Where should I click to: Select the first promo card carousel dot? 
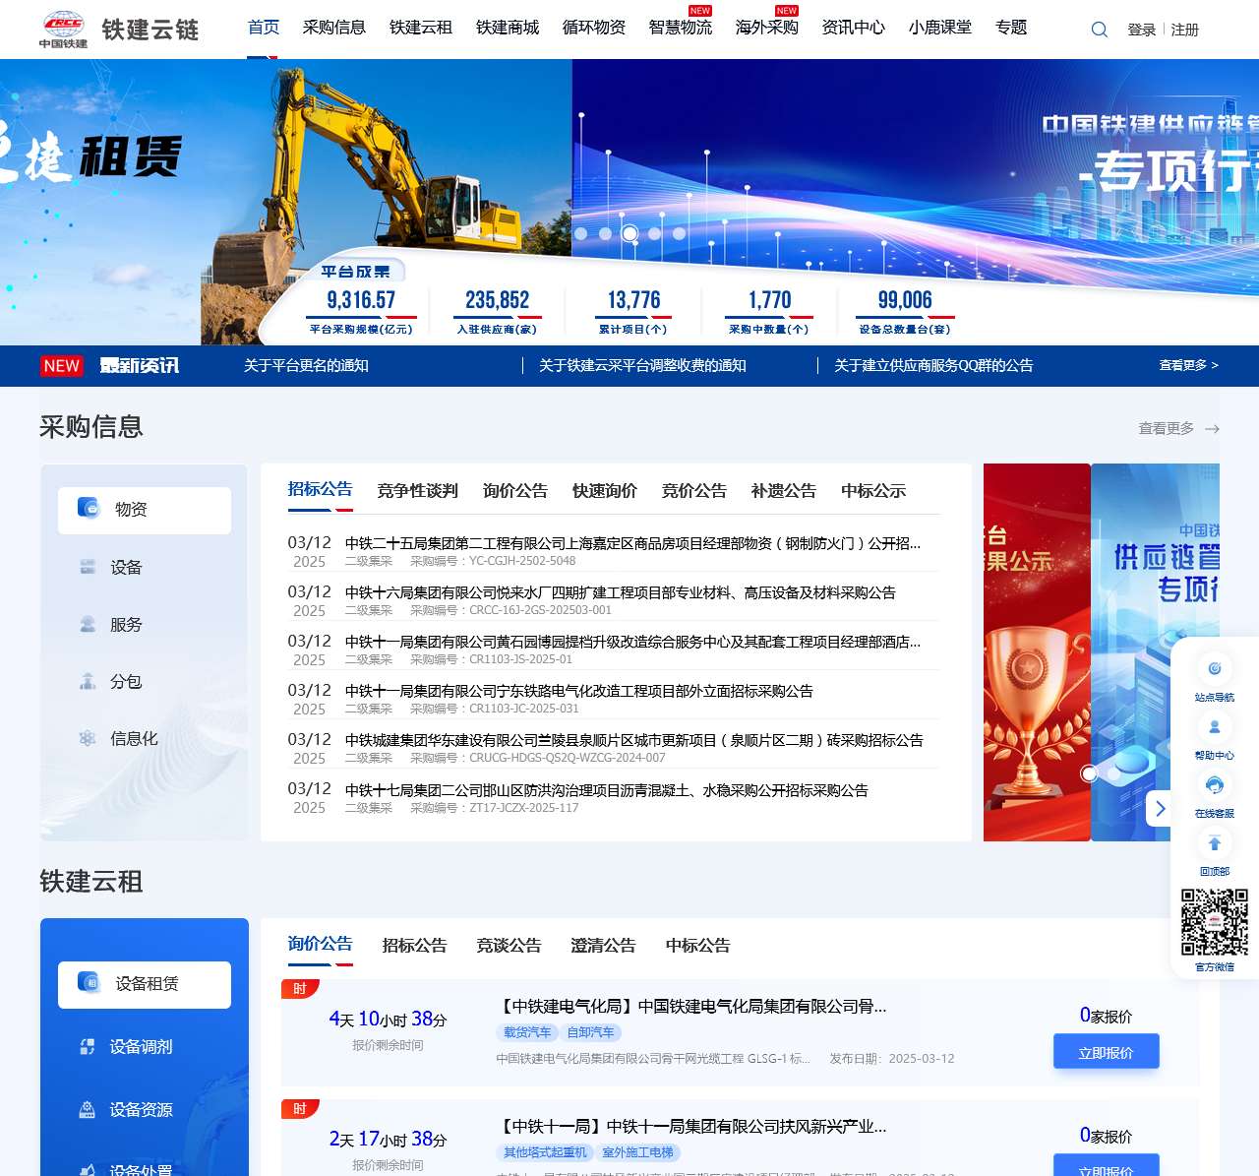[x=1089, y=774]
